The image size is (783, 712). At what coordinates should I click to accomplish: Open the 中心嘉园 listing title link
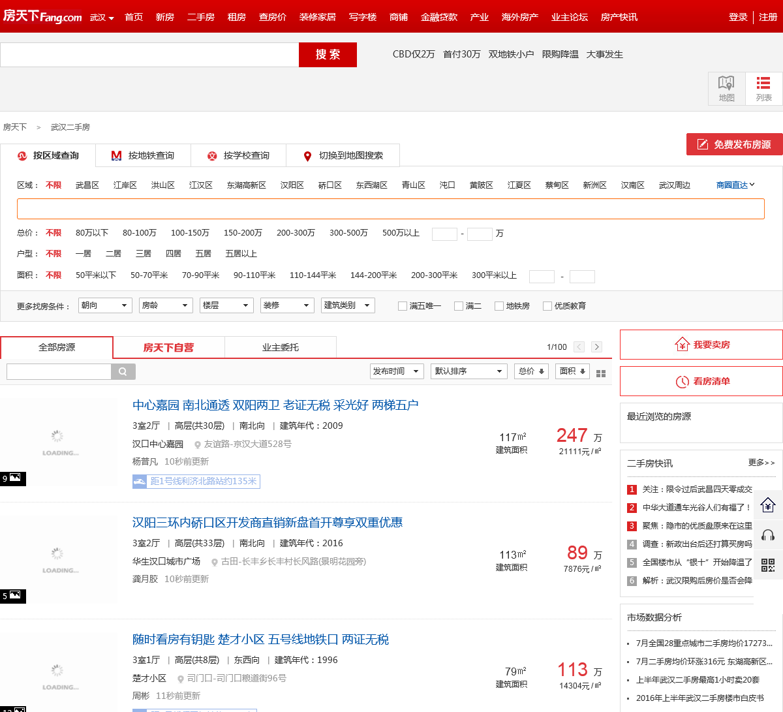coord(275,405)
